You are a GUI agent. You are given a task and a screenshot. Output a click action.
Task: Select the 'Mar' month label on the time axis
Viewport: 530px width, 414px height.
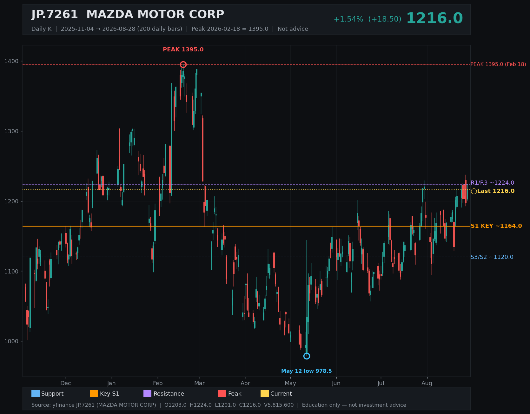click(x=199, y=383)
